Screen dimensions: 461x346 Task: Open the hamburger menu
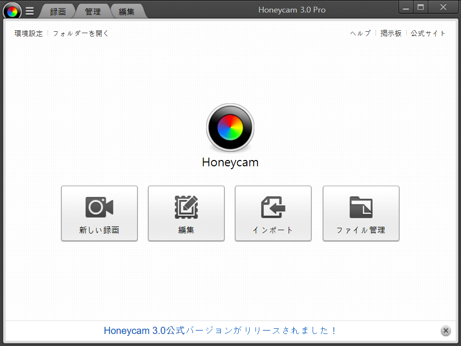(29, 11)
